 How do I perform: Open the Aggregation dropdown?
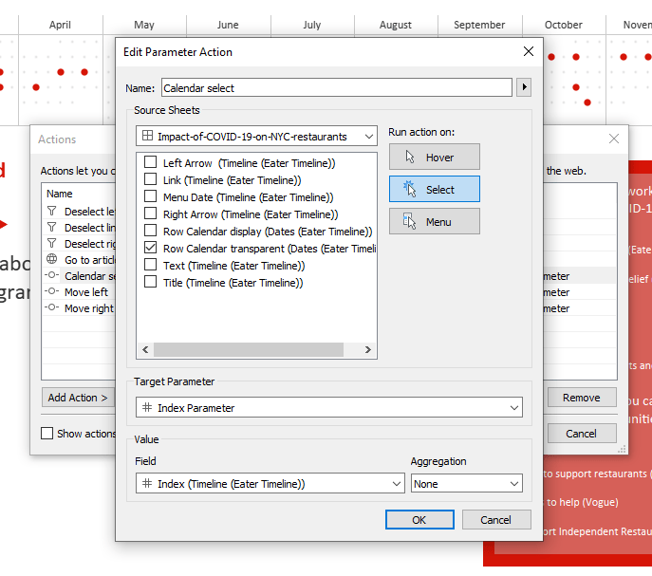[x=466, y=484]
